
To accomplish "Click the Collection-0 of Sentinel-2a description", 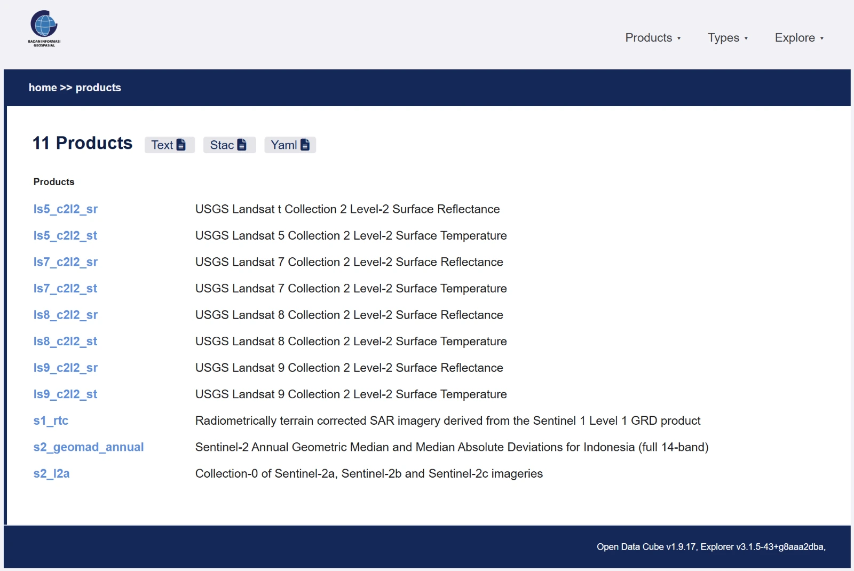I will click(369, 473).
